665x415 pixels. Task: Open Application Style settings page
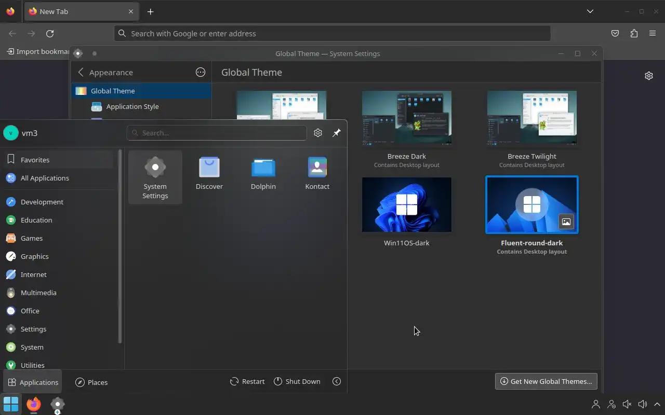pos(141,106)
